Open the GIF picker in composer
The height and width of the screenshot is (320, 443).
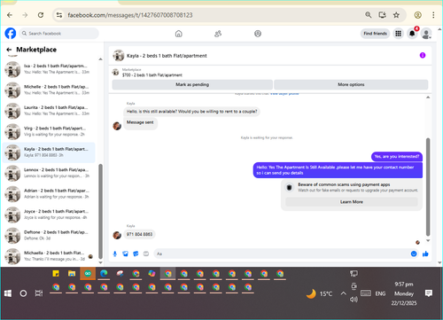click(146, 254)
